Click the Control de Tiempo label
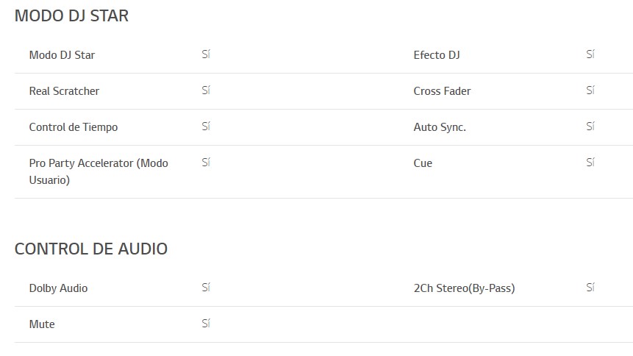Viewport: 633px width, 356px height. [74, 127]
